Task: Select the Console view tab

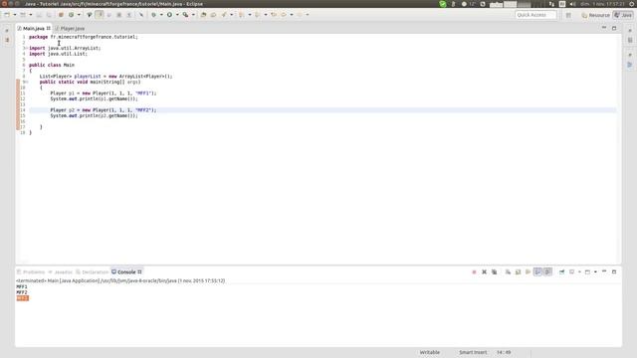Action: [126, 271]
